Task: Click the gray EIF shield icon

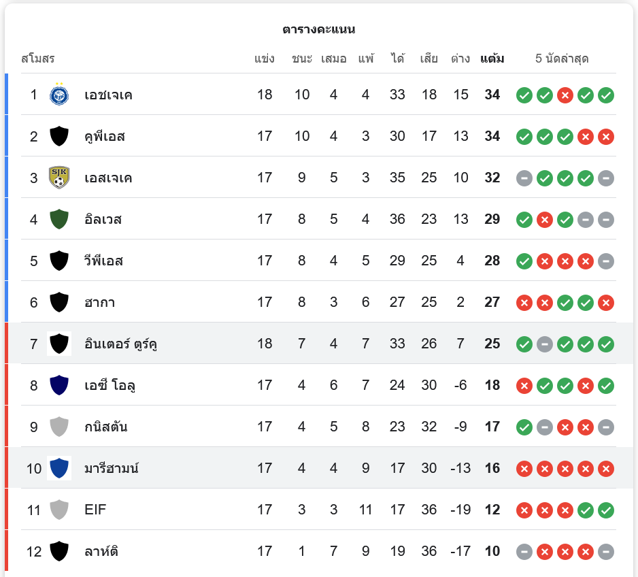Action: pos(59,510)
